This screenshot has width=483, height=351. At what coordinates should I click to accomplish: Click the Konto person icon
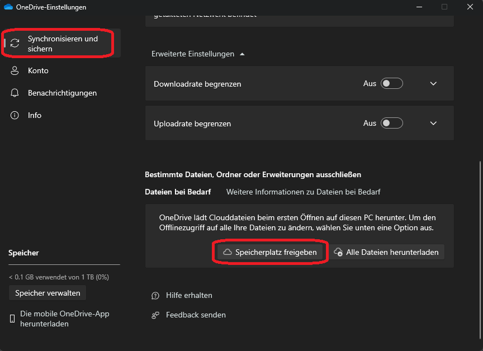[x=15, y=70]
